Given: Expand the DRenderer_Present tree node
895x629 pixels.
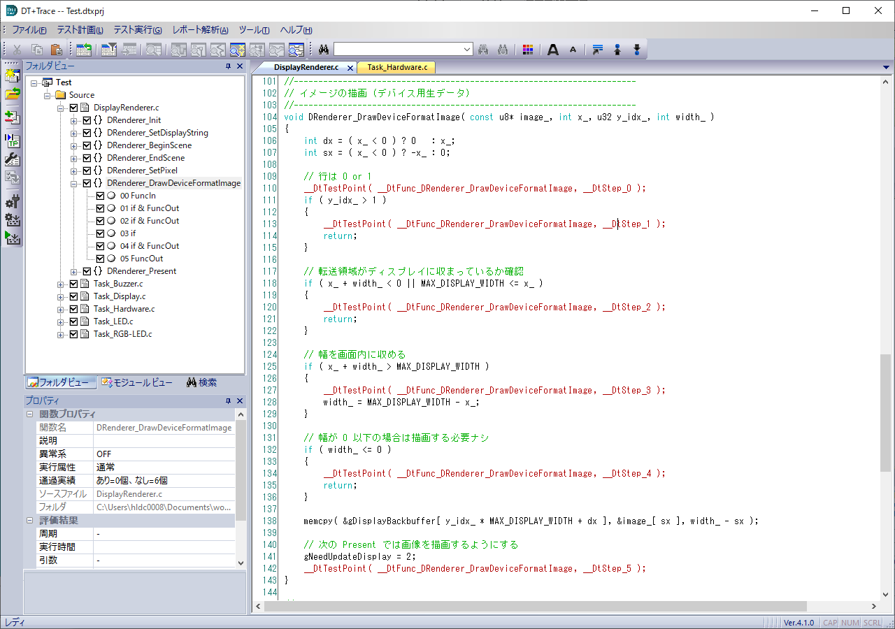Looking at the screenshot, I should tap(74, 271).
